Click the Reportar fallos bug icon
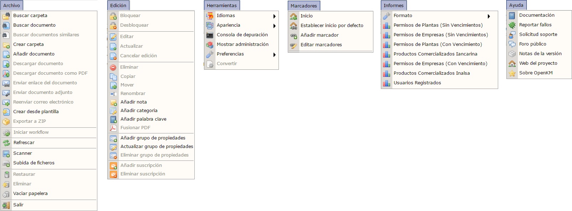 click(512, 25)
